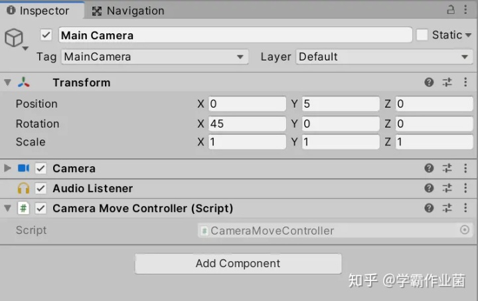Open Camera component three-dot context menu
The width and height of the screenshot is (478, 301).
(x=465, y=168)
